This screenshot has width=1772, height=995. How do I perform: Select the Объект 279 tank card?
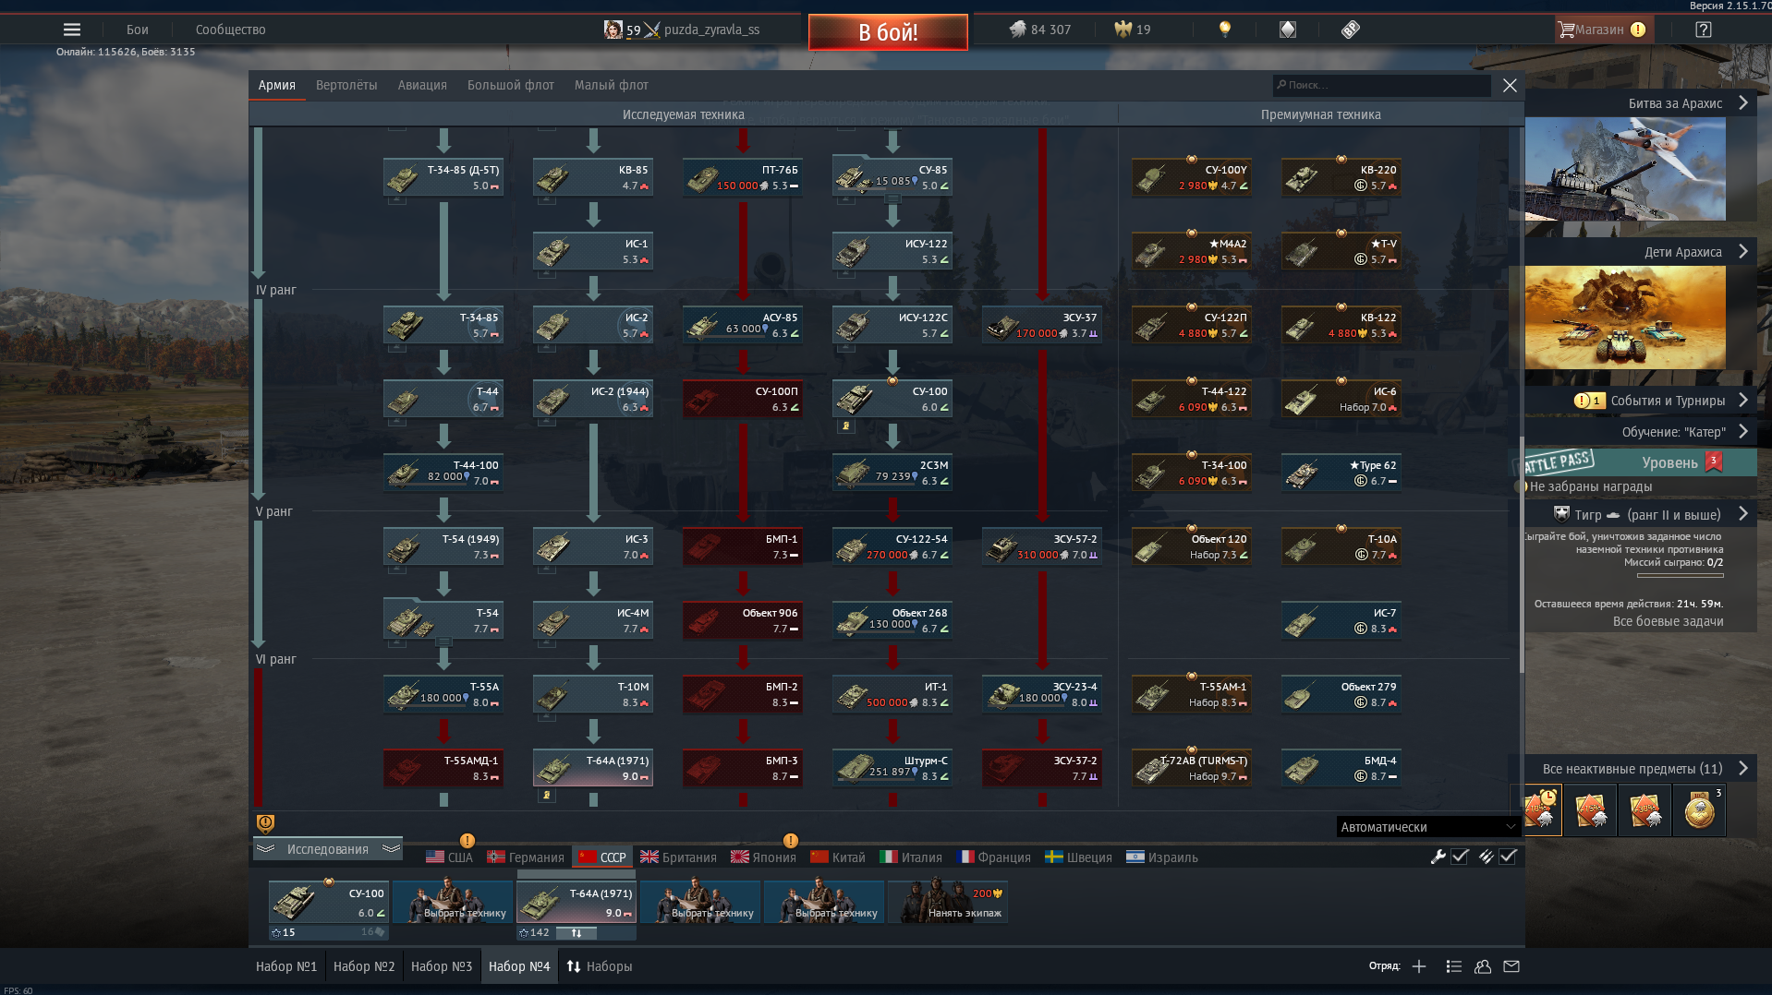(x=1341, y=694)
